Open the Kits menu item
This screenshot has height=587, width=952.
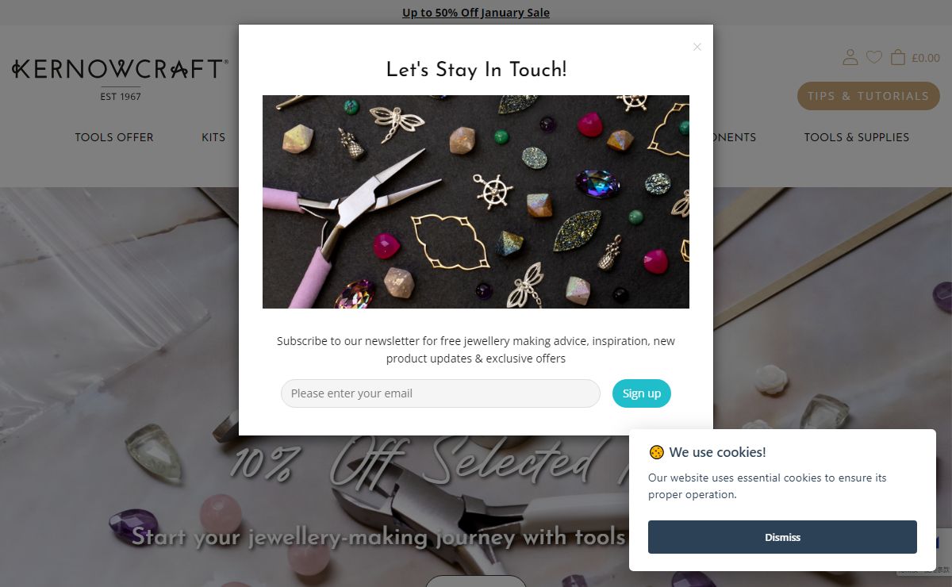213,137
